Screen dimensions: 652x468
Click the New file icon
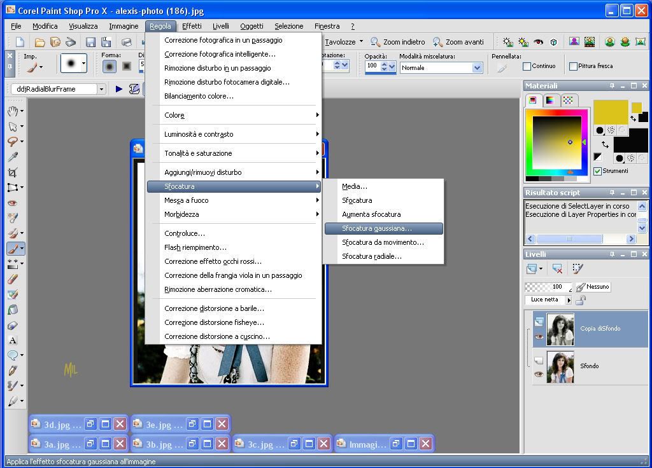tap(20, 42)
